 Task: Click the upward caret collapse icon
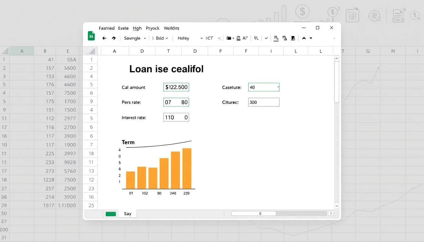pos(304,38)
